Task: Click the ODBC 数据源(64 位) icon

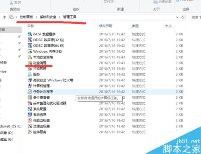Action: pyautogui.click(x=30, y=46)
